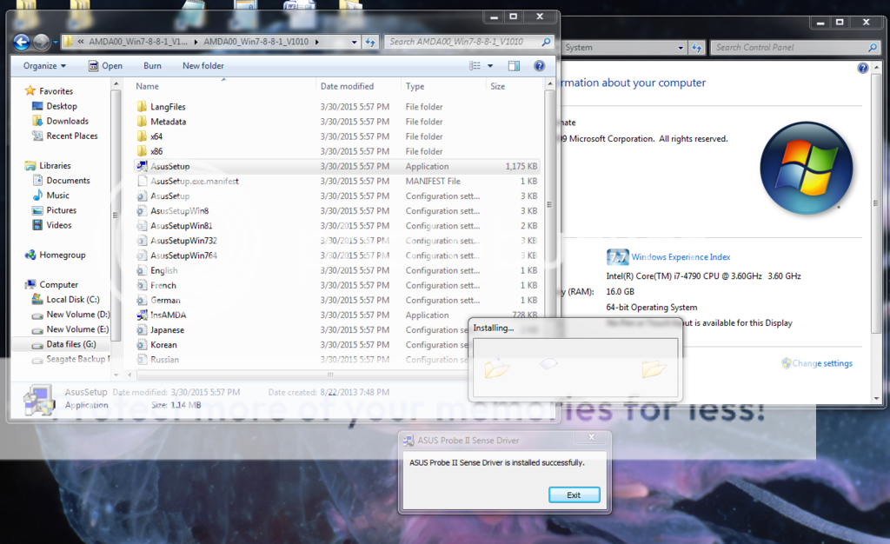This screenshot has width=890, height=544.
Task: Open Homegroup in the sidebar
Action: (x=62, y=255)
